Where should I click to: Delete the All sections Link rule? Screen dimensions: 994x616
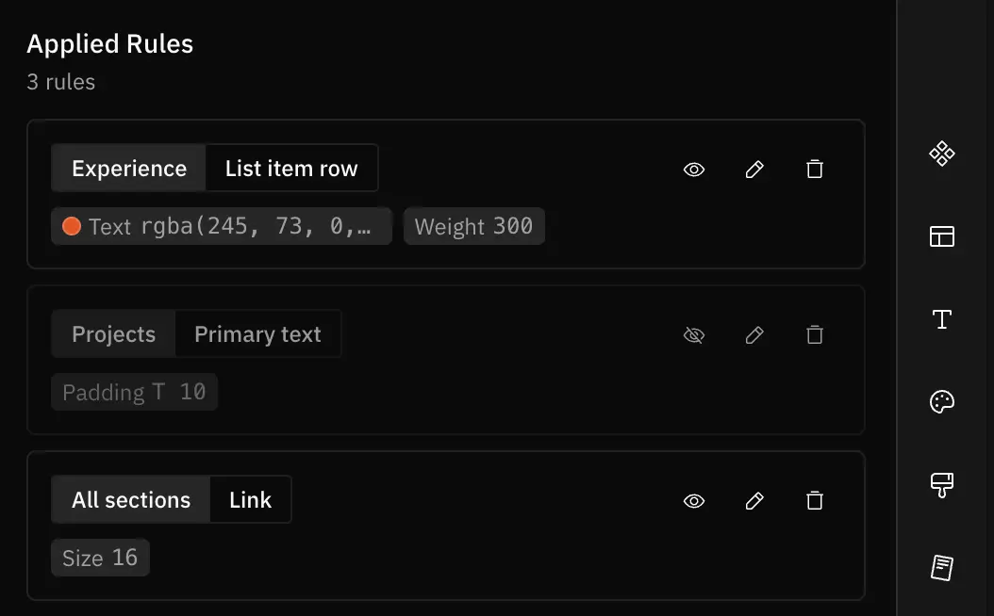click(x=815, y=501)
